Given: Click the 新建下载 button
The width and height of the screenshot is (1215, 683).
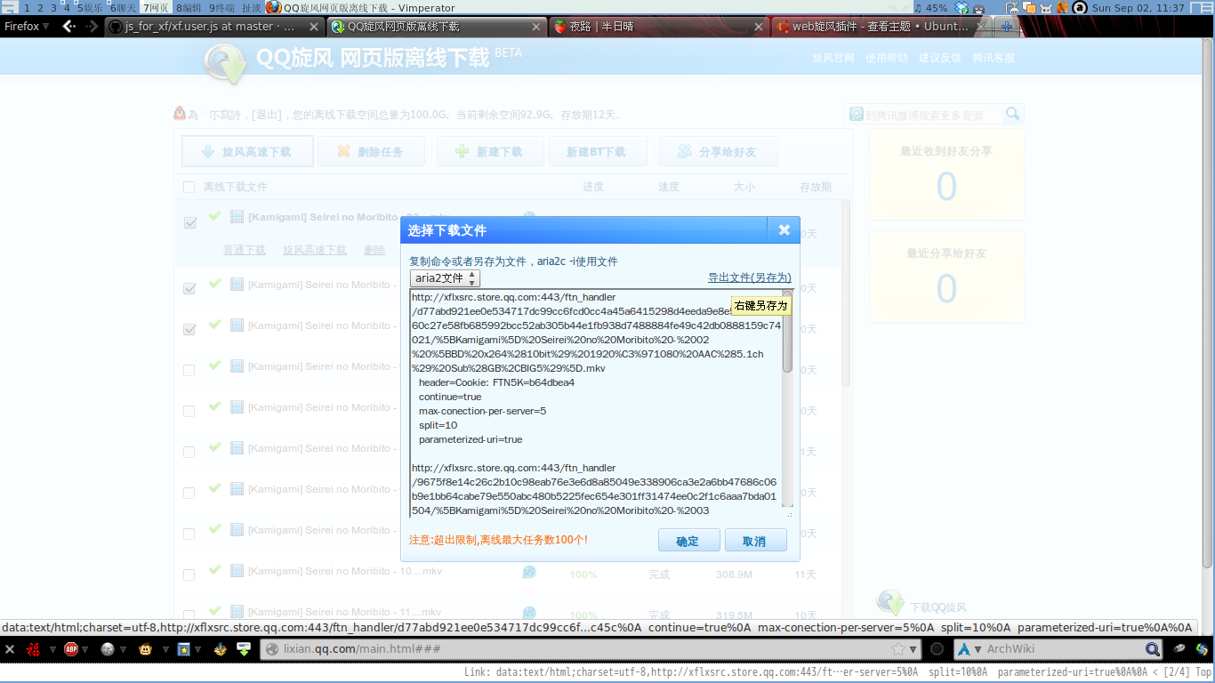Looking at the screenshot, I should (x=489, y=152).
